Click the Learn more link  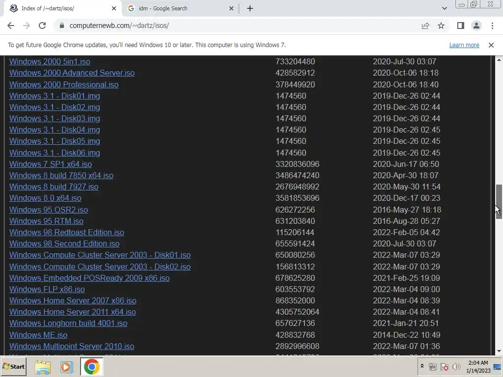point(464,45)
